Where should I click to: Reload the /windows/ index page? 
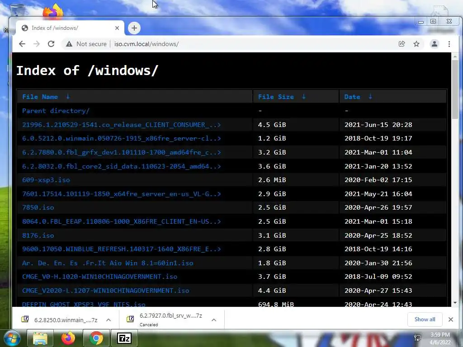click(x=51, y=44)
